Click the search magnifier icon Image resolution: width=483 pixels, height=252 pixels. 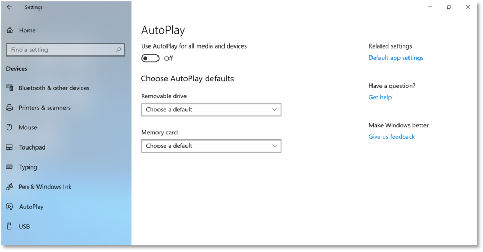118,50
